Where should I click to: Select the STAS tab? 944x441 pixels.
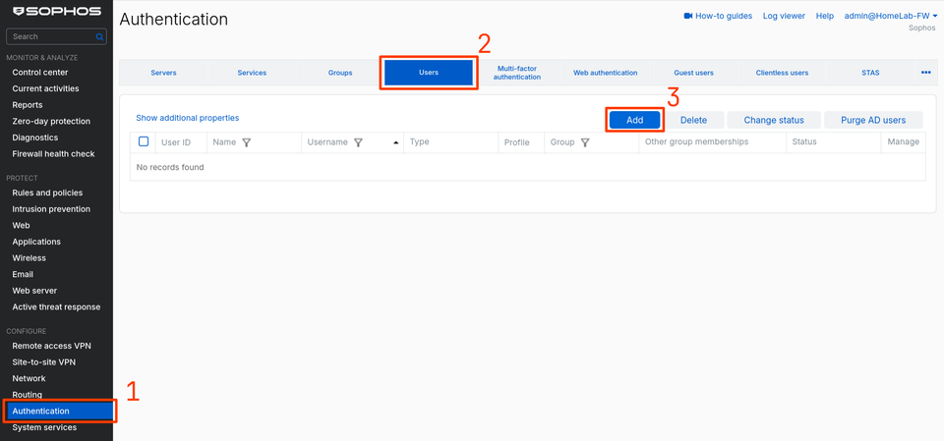click(870, 73)
